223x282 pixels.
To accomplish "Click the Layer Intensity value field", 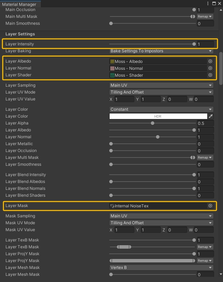I will coord(205,44).
